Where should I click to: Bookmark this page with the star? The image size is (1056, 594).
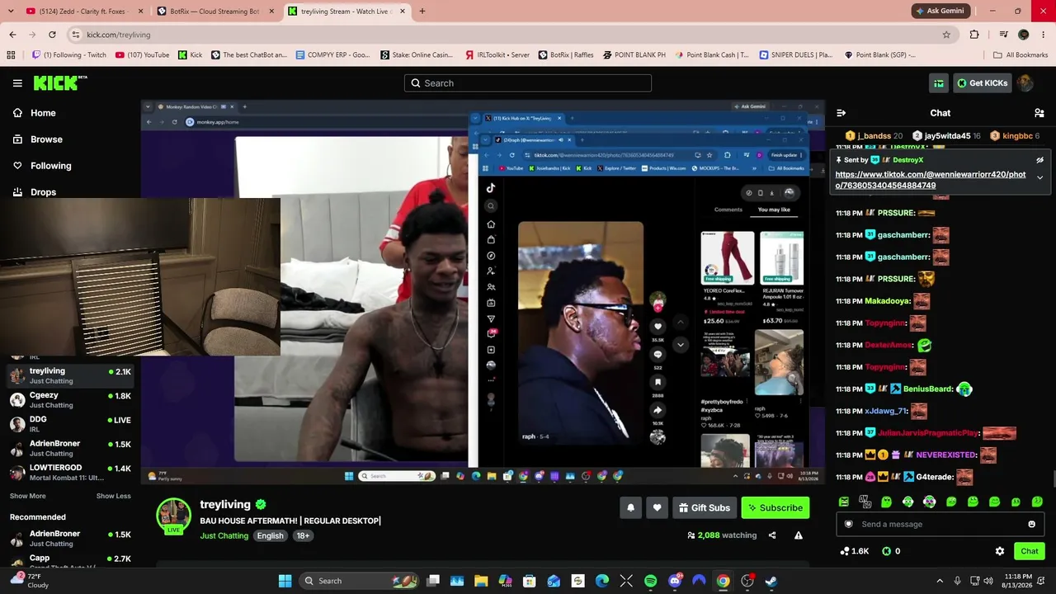coord(946,35)
